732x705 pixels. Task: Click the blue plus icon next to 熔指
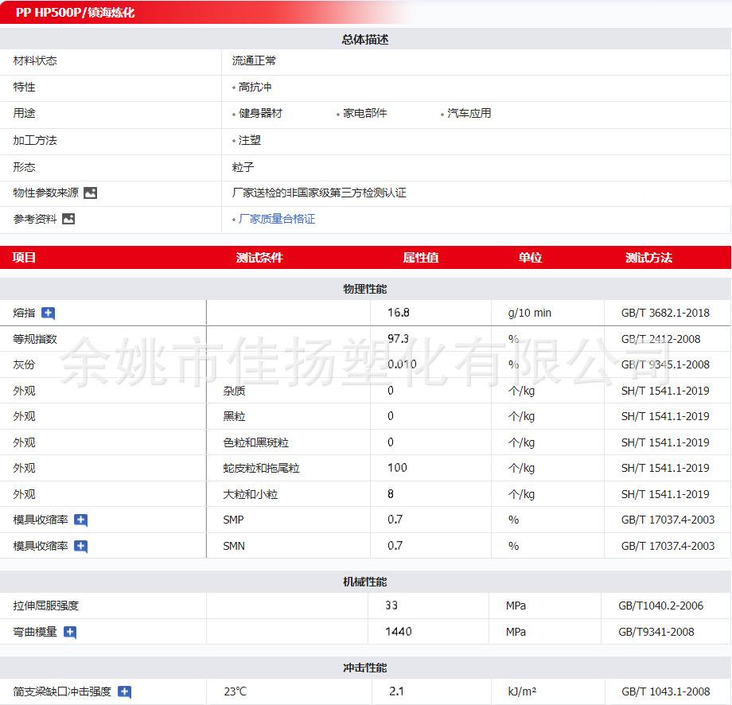[x=48, y=313]
